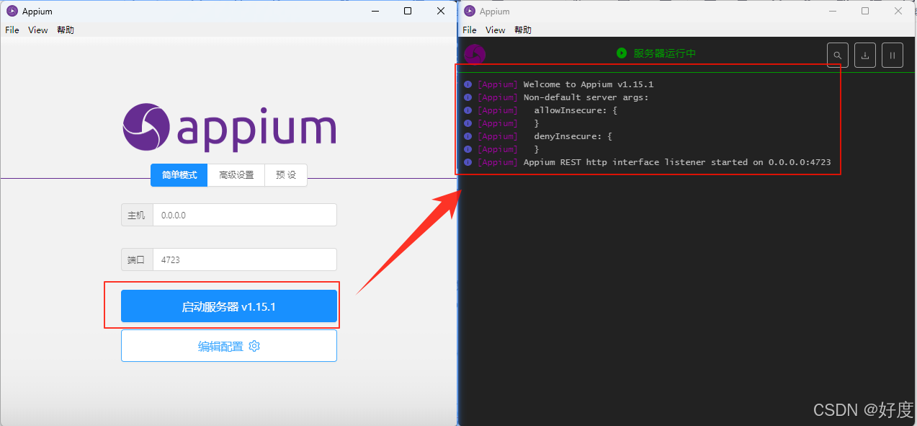Click the search (start inspector session) icon
The image size is (917, 426).
point(838,55)
